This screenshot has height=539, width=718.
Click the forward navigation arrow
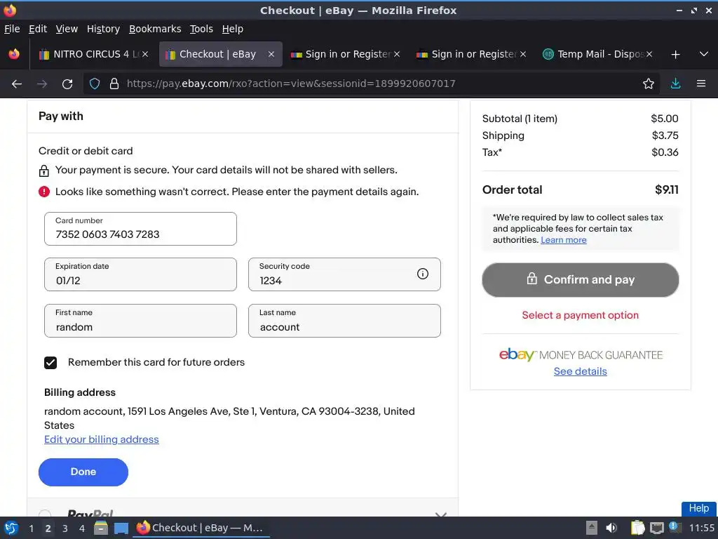42,84
